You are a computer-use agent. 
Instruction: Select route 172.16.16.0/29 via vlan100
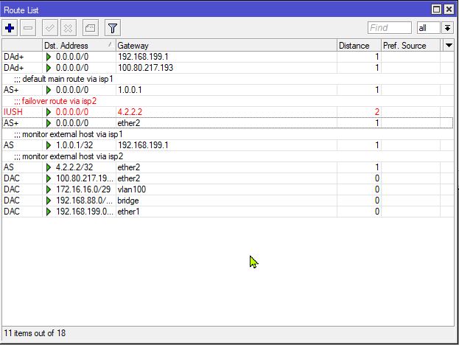tap(228, 189)
